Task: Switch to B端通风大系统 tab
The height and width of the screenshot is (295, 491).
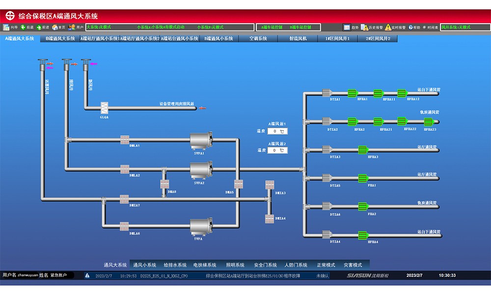Action: [x=60, y=38]
